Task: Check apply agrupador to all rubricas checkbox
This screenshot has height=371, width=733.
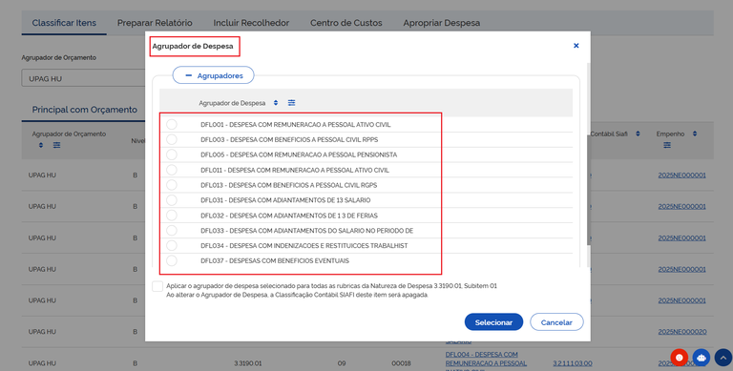Action: [x=157, y=286]
